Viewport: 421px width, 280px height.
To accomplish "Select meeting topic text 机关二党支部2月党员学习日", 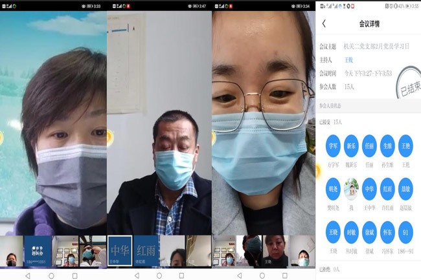I will point(376,47).
